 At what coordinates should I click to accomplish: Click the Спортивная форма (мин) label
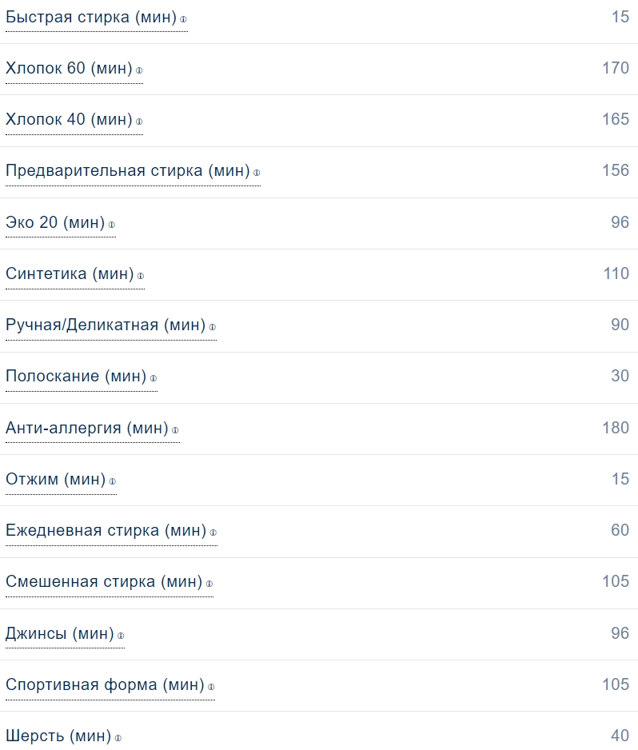click(105, 684)
